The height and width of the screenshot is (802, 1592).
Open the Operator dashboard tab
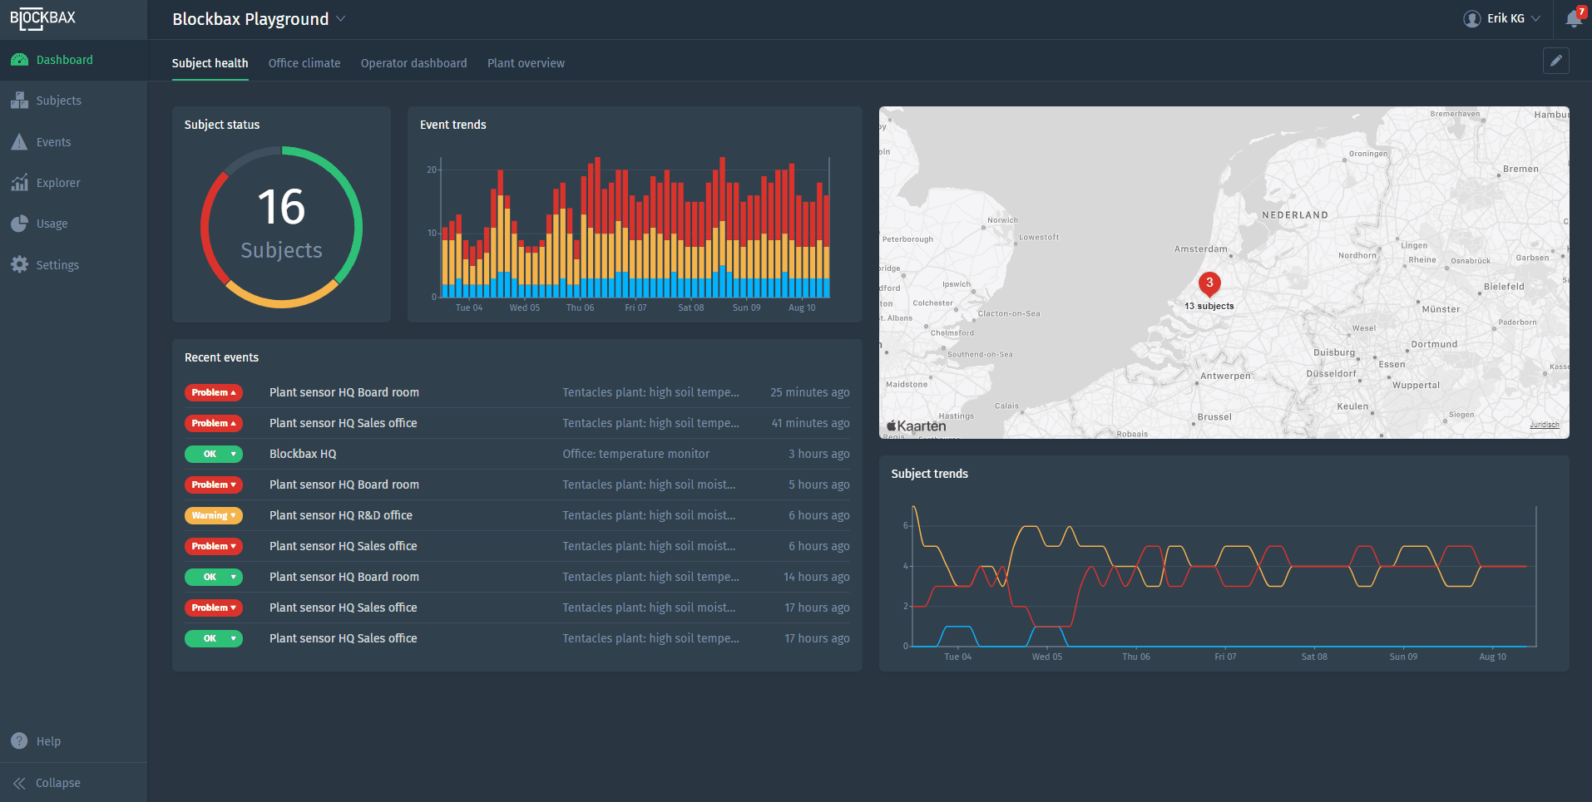[413, 63]
